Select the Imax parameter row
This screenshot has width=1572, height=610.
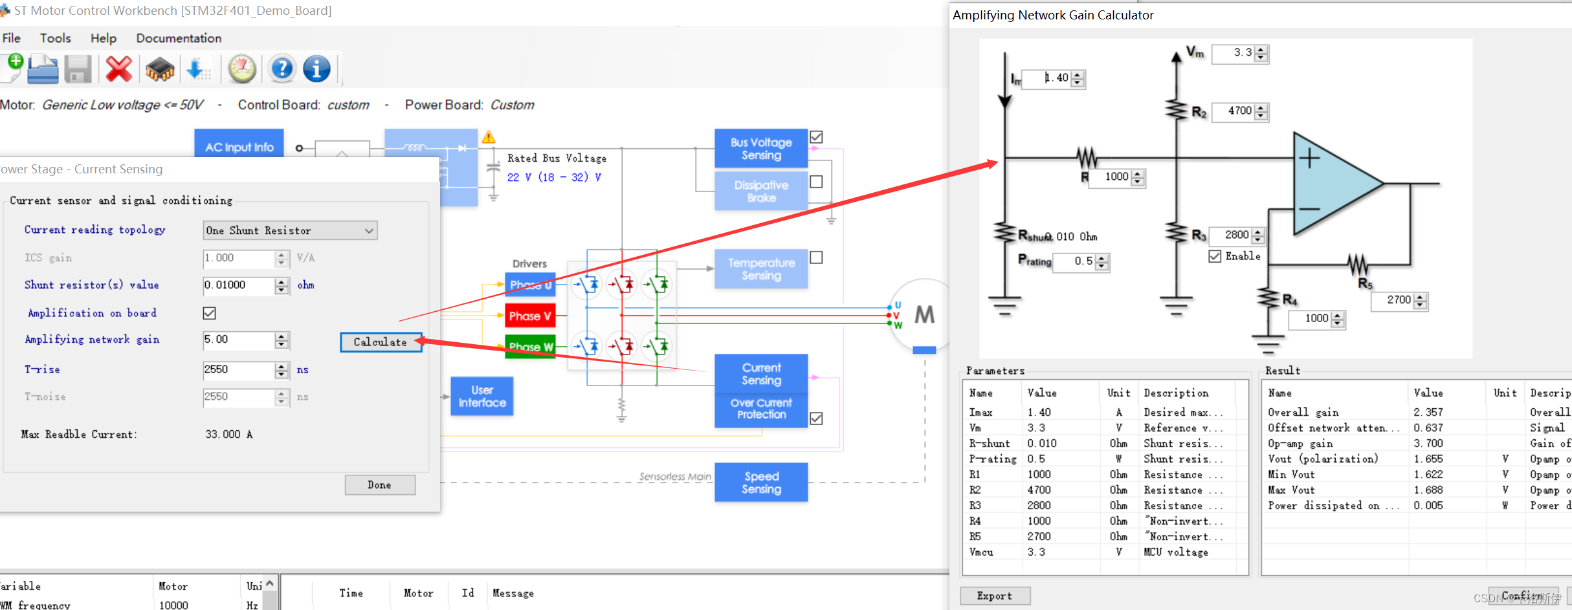[x=1105, y=412]
